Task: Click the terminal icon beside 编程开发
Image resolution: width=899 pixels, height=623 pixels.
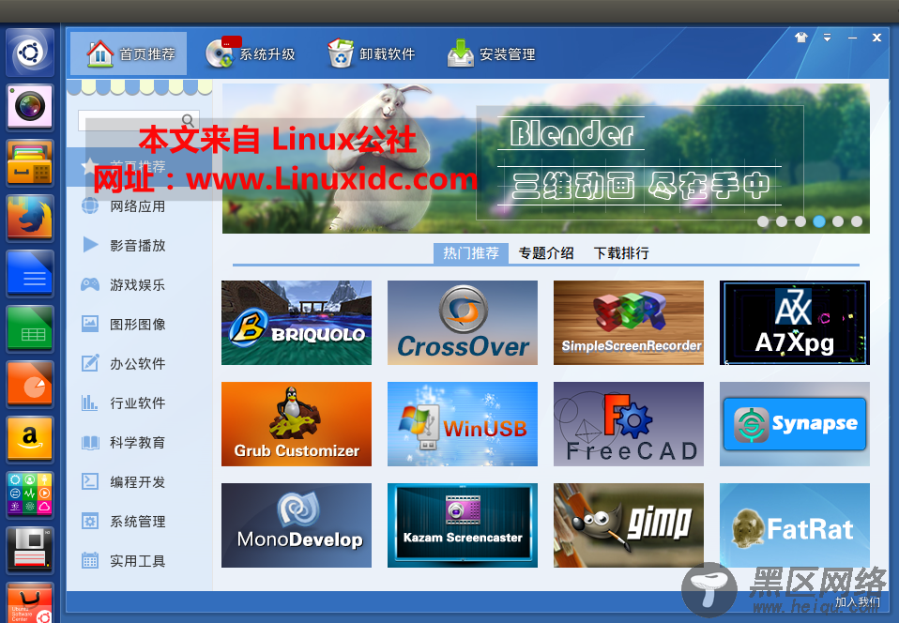Action: click(x=90, y=481)
